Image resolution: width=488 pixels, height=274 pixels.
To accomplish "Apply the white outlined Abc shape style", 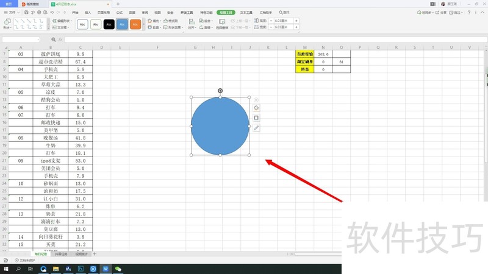I will coord(82,24).
